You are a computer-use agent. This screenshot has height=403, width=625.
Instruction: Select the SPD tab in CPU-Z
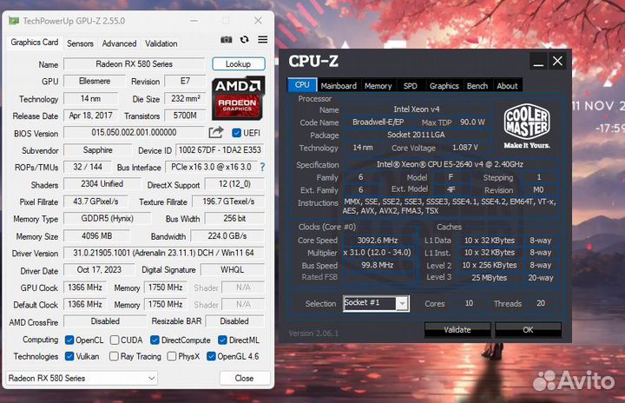410,86
